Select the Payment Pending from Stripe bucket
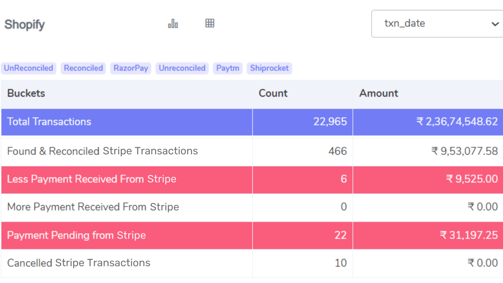503x283 pixels. (x=126, y=235)
